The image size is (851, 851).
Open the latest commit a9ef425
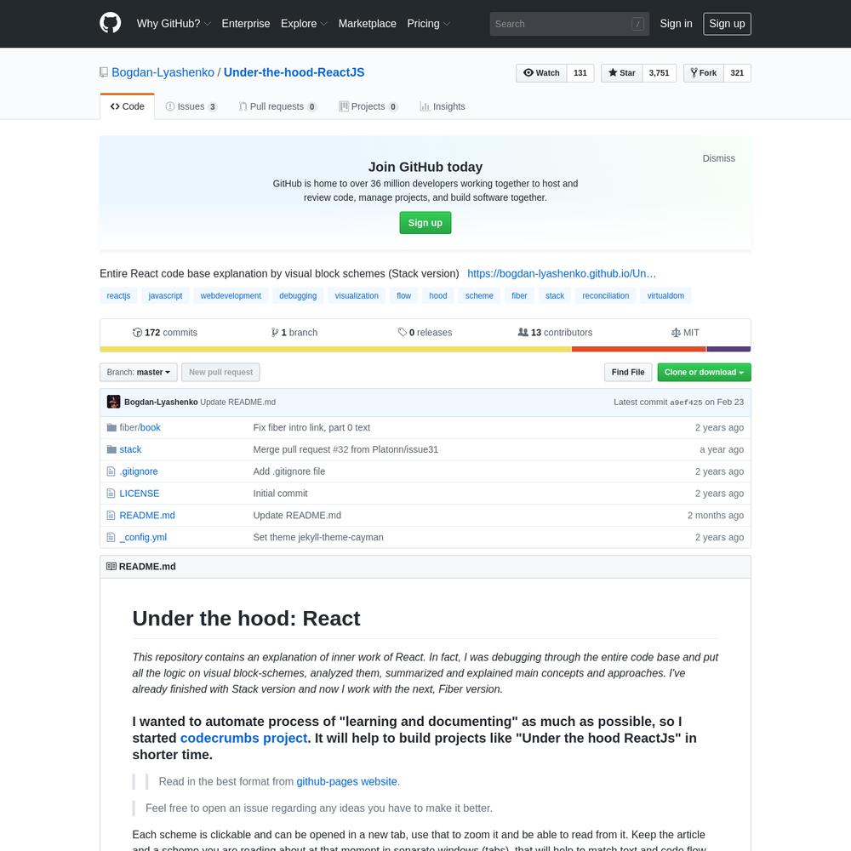[x=686, y=403]
